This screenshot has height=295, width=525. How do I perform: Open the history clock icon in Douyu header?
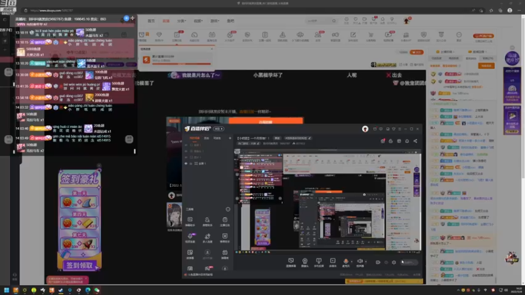[346, 20]
